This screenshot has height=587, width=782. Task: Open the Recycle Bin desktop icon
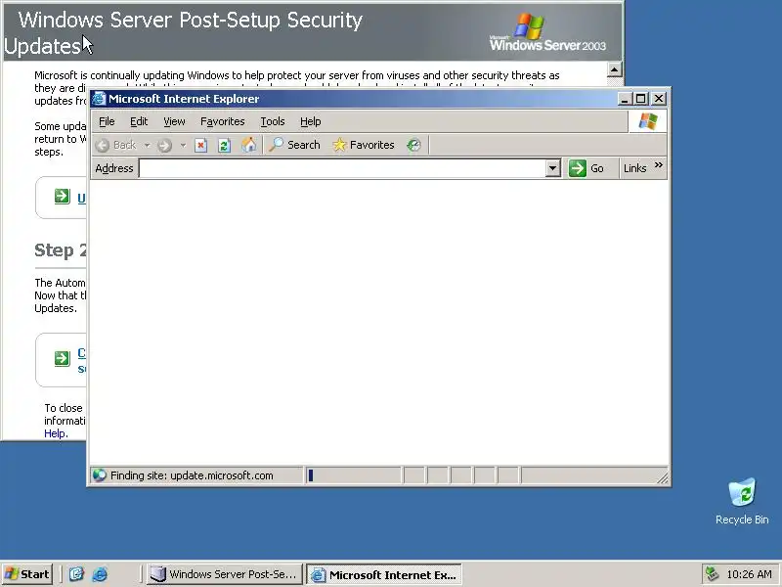point(742,501)
